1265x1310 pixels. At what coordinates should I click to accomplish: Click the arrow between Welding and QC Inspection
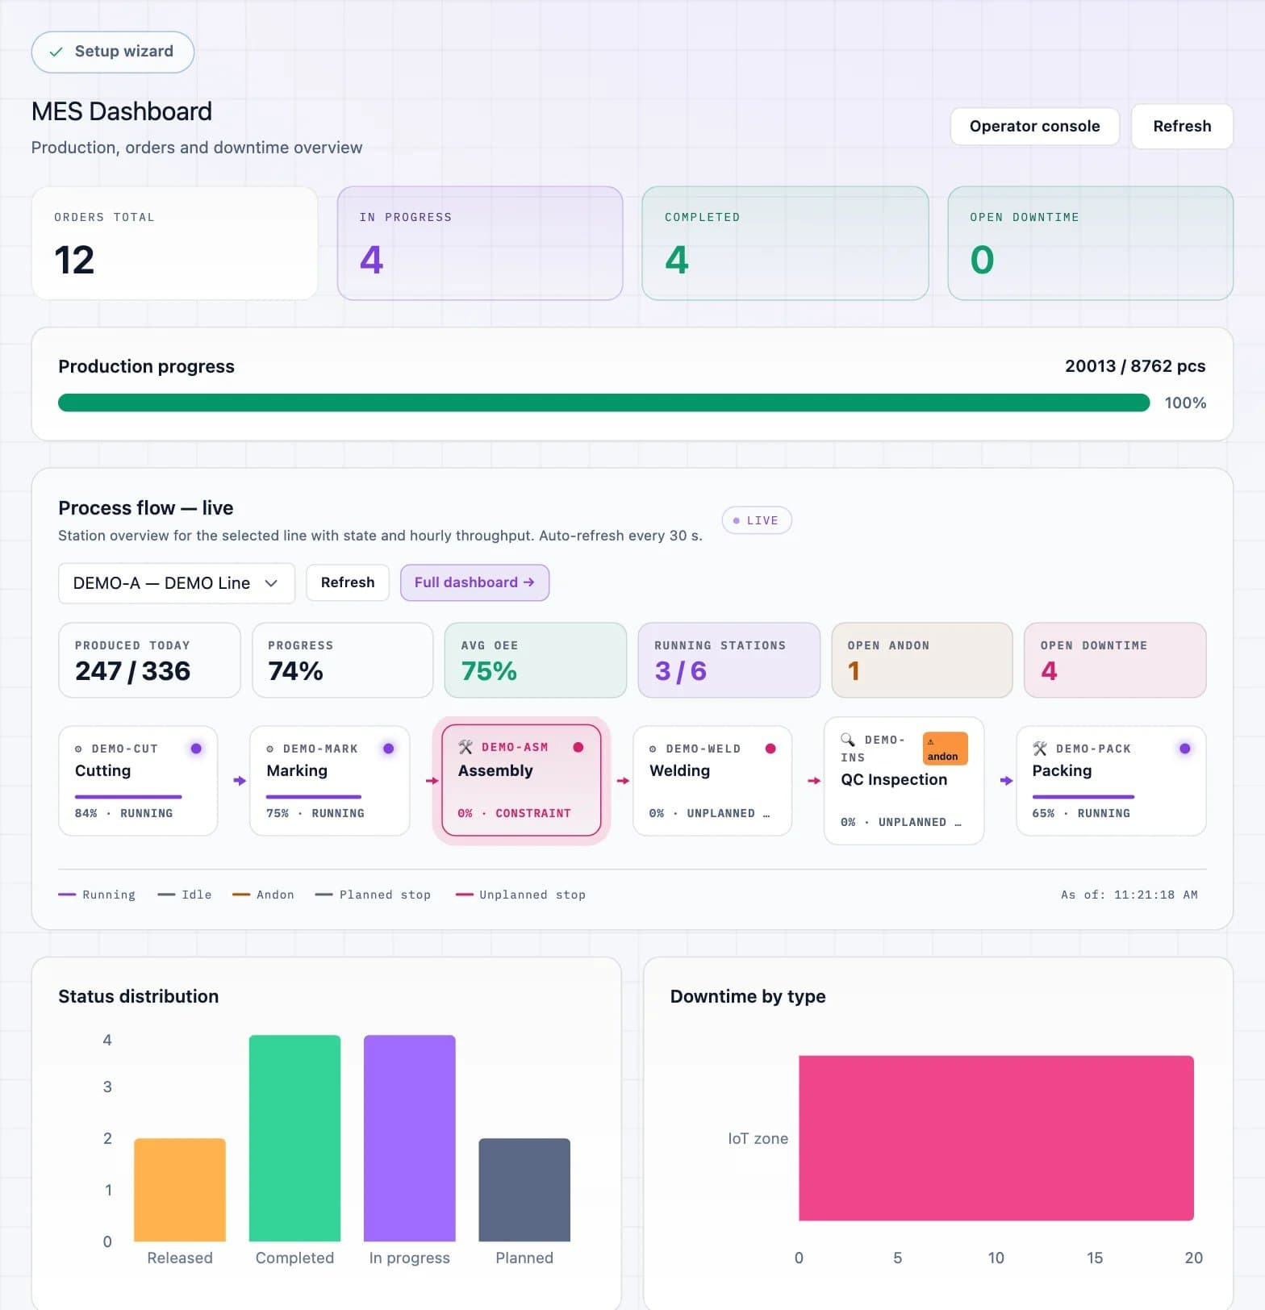pyautogui.click(x=814, y=781)
